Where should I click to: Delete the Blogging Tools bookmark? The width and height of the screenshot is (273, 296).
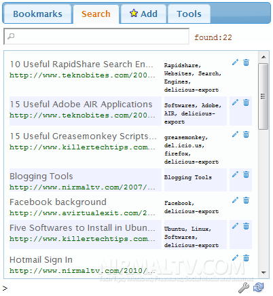246,174
